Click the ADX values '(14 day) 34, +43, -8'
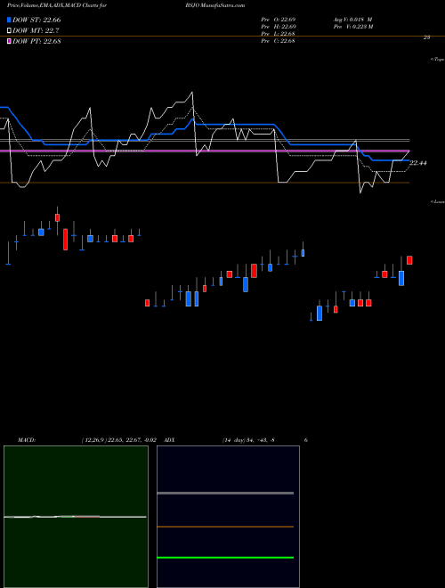This screenshot has height=588, width=445. click(x=248, y=440)
